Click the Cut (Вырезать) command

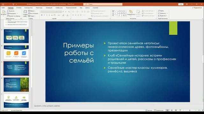[x=11, y=11]
